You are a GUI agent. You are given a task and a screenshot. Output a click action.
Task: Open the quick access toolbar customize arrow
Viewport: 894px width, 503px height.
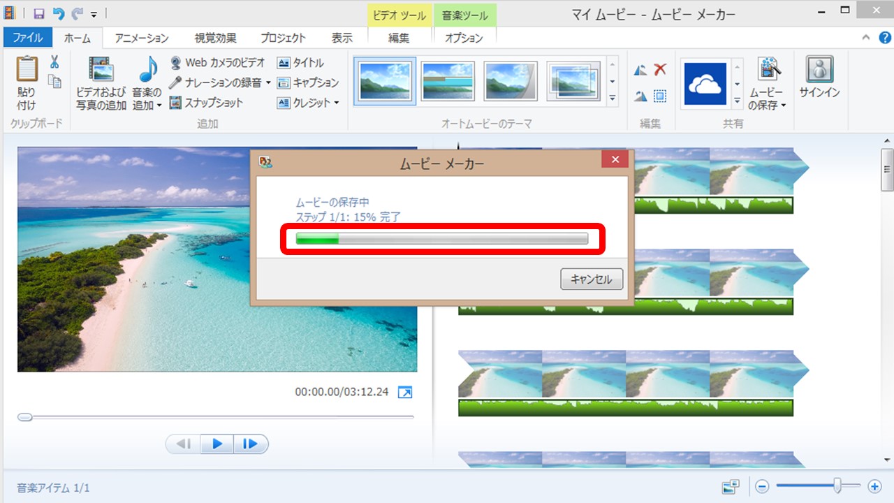tap(94, 14)
